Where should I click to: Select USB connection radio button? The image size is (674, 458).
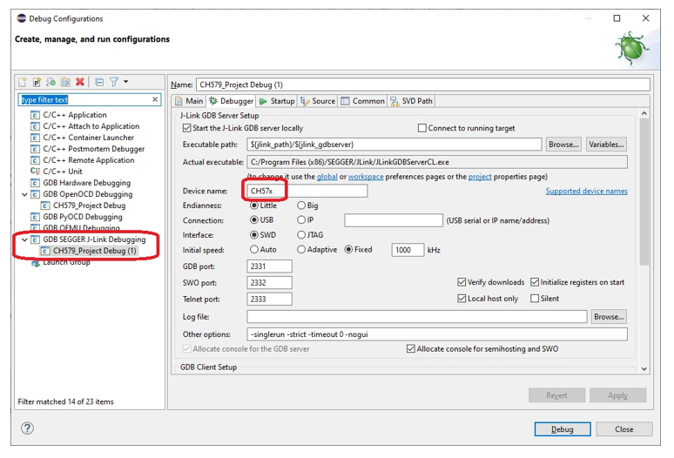[x=254, y=220]
